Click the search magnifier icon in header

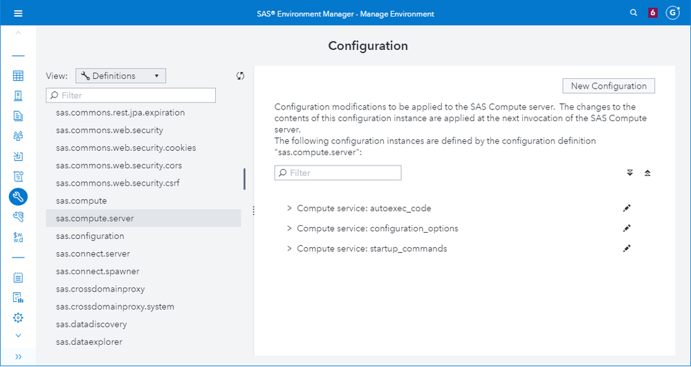(634, 13)
